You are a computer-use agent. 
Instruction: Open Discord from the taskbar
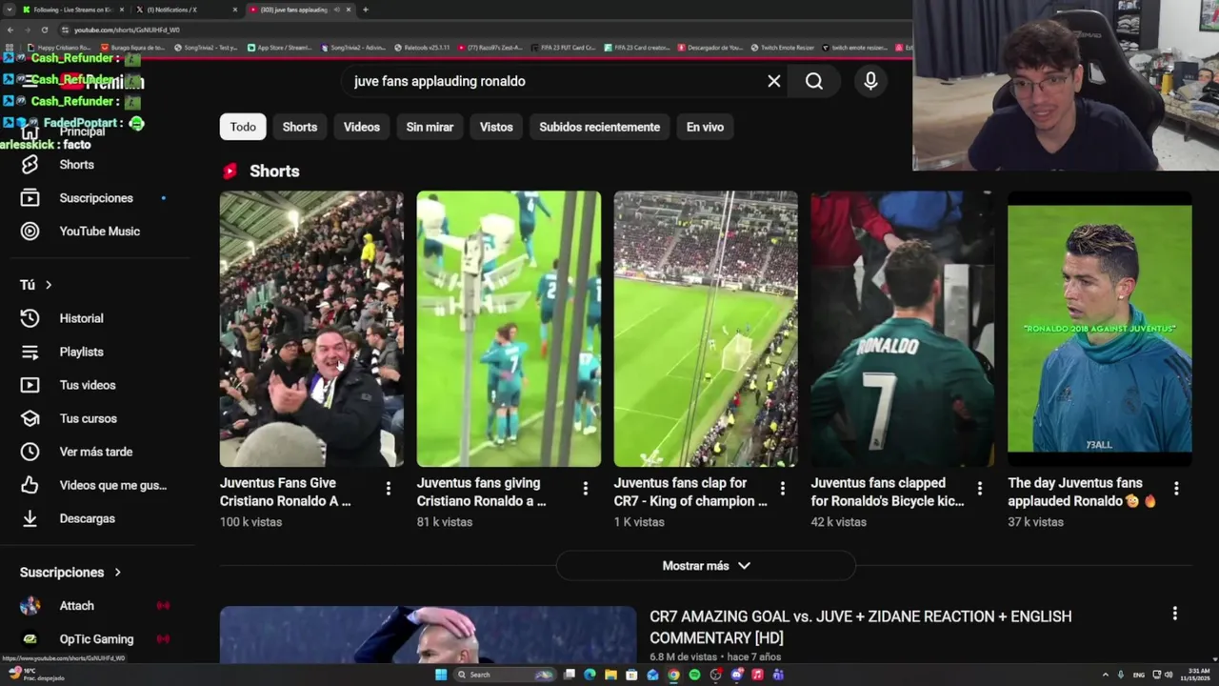coord(736,675)
